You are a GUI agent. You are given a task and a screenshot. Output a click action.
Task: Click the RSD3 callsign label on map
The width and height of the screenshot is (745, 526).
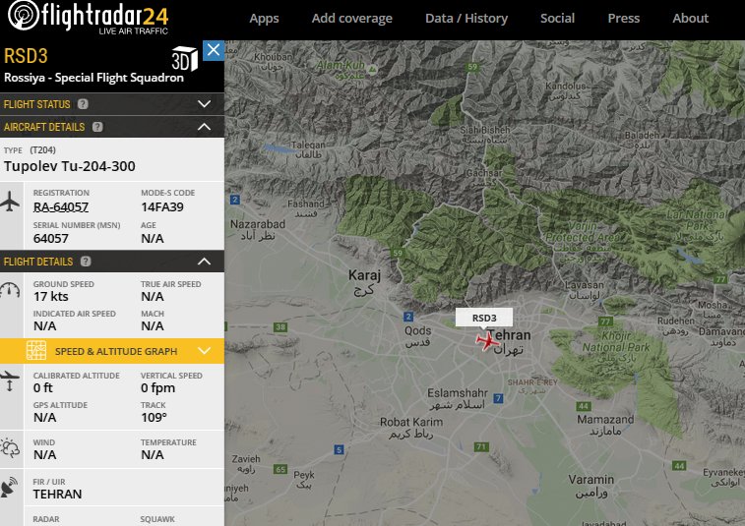point(483,318)
